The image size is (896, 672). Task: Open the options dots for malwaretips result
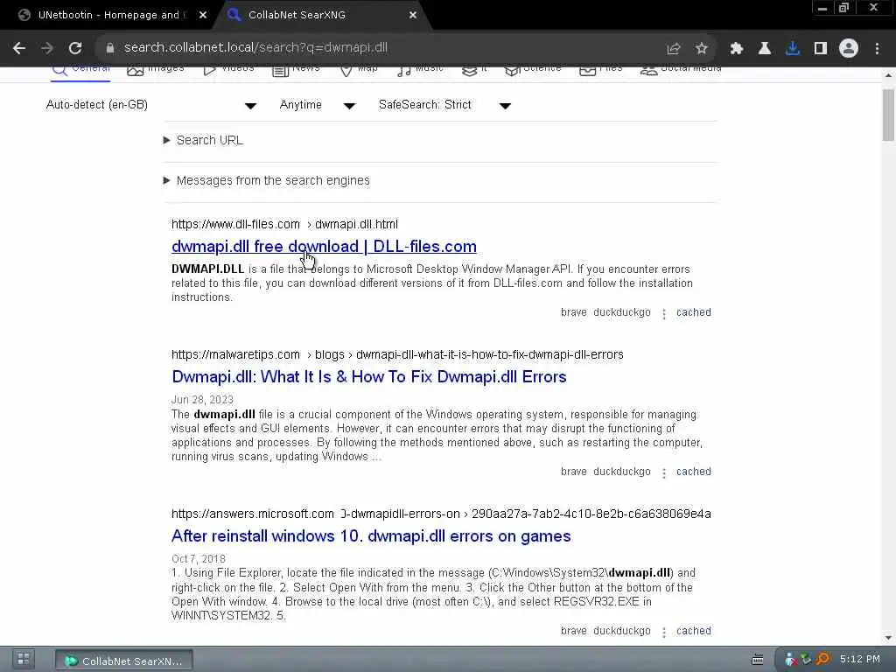tap(664, 473)
